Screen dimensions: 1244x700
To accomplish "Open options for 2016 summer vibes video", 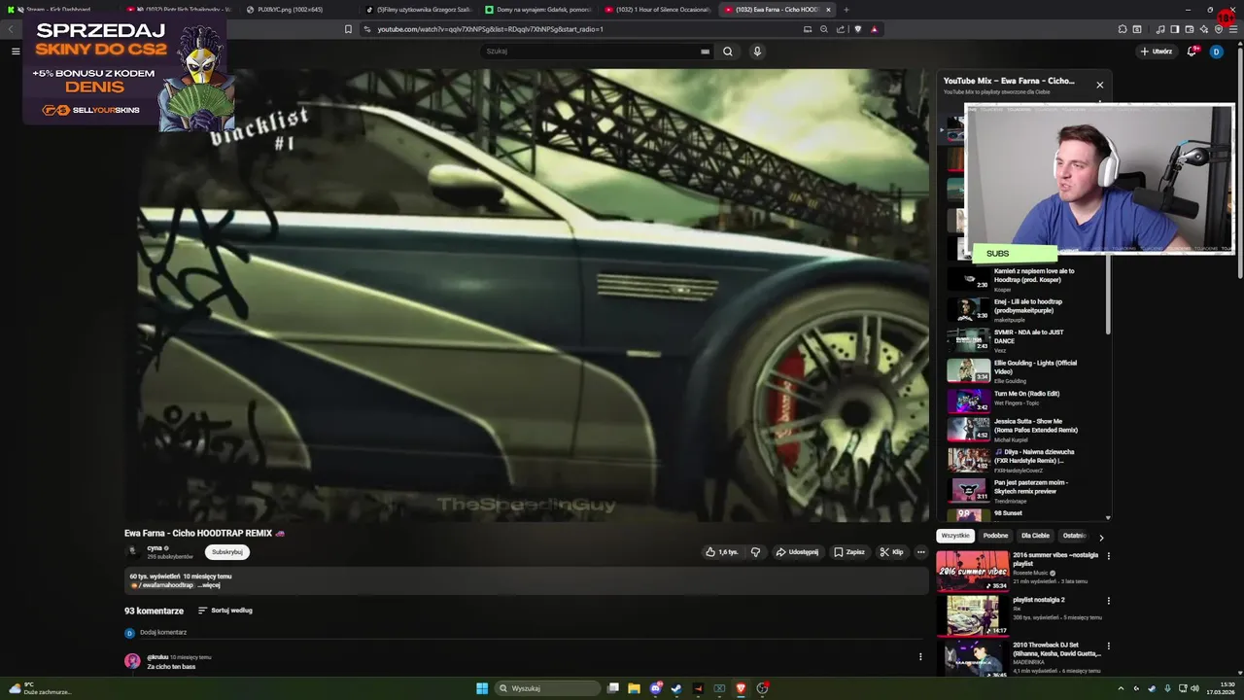I will (x=1108, y=556).
